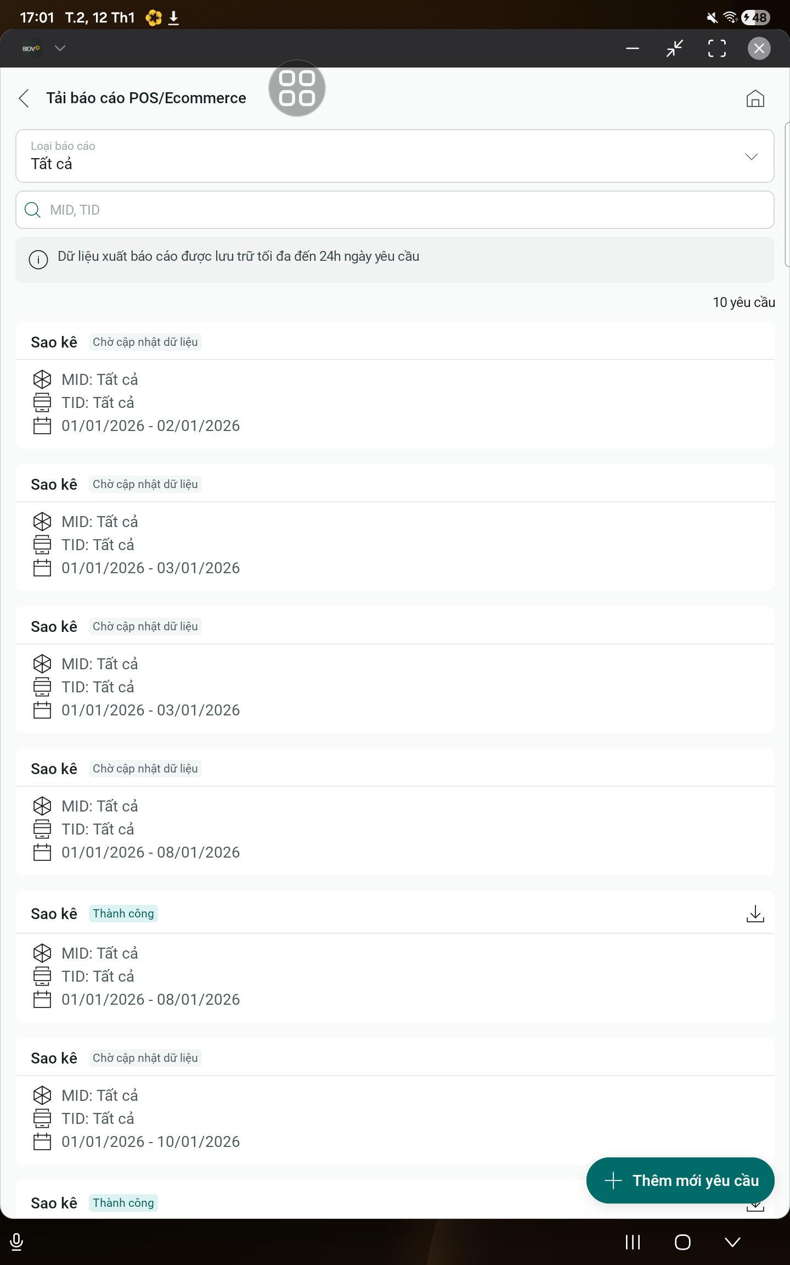Viewport: 790px width, 1265px height.
Task: Download the first Thành công statement
Action: [755, 914]
